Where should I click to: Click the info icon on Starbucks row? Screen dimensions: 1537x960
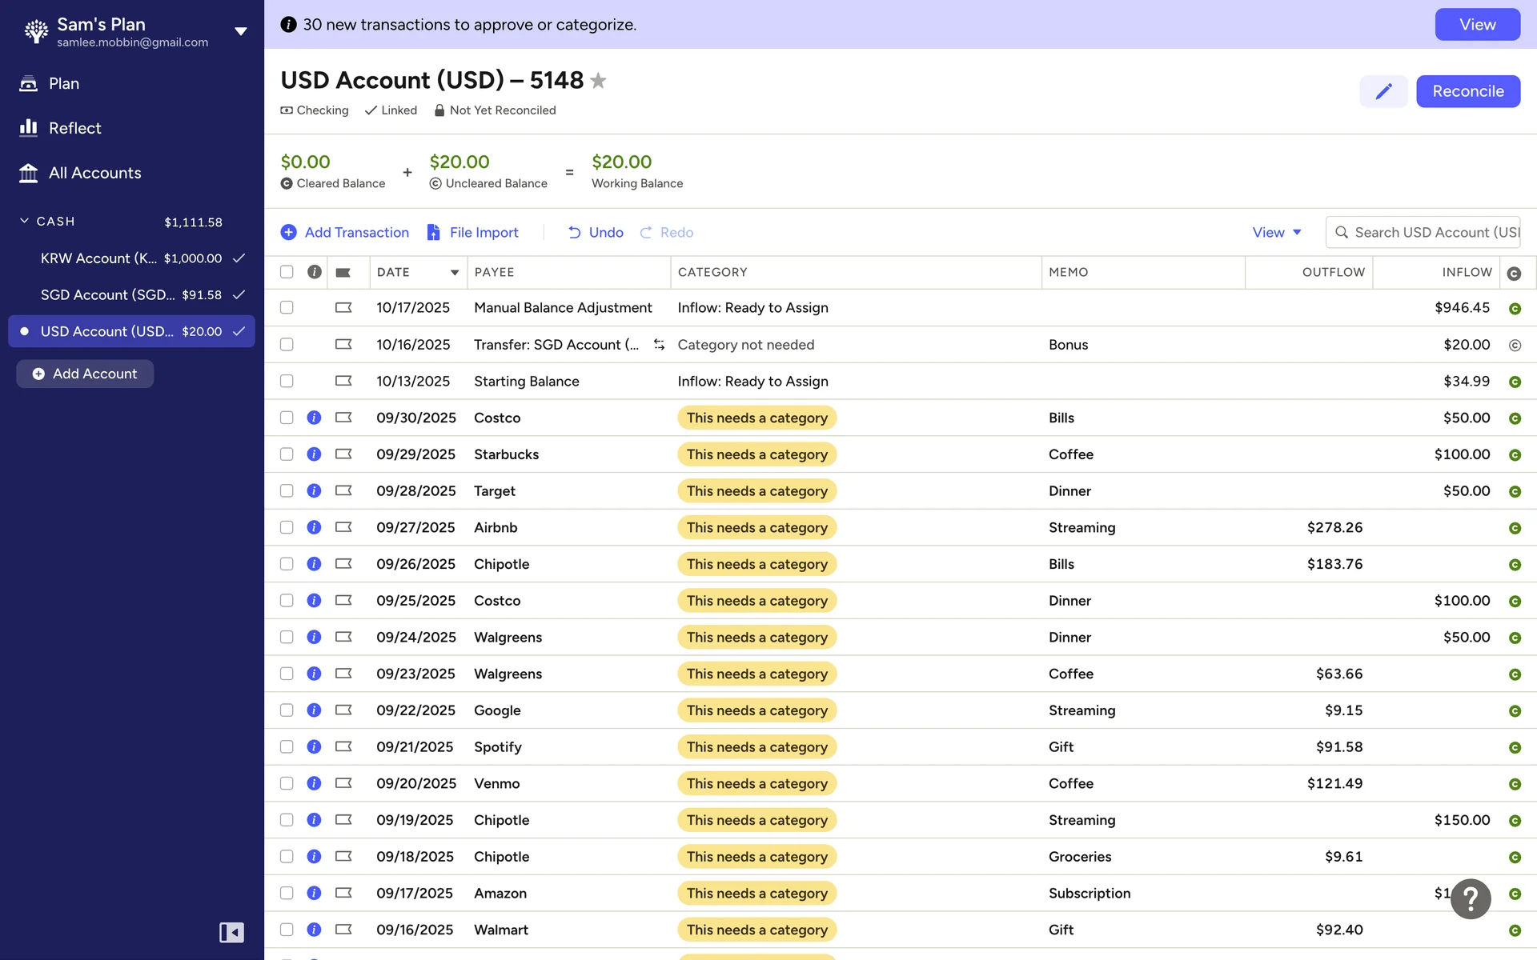click(314, 454)
